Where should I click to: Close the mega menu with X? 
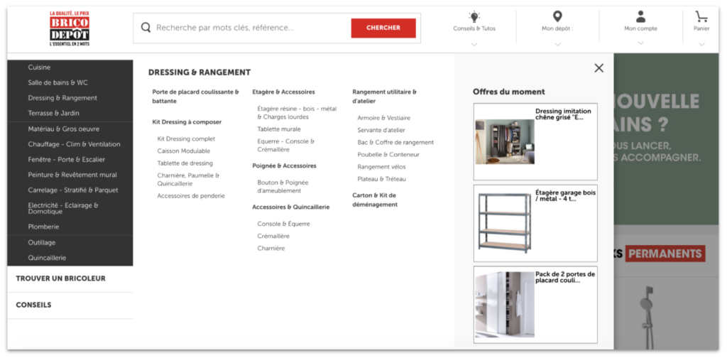[598, 68]
